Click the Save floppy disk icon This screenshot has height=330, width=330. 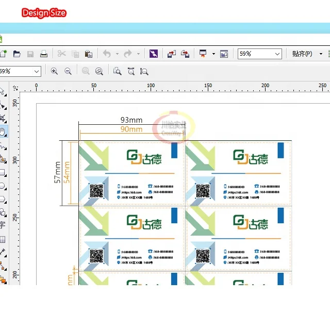coord(30,54)
